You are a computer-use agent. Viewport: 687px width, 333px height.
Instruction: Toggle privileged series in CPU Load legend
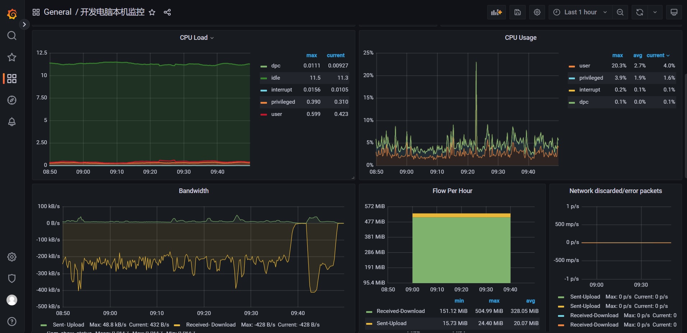(283, 102)
